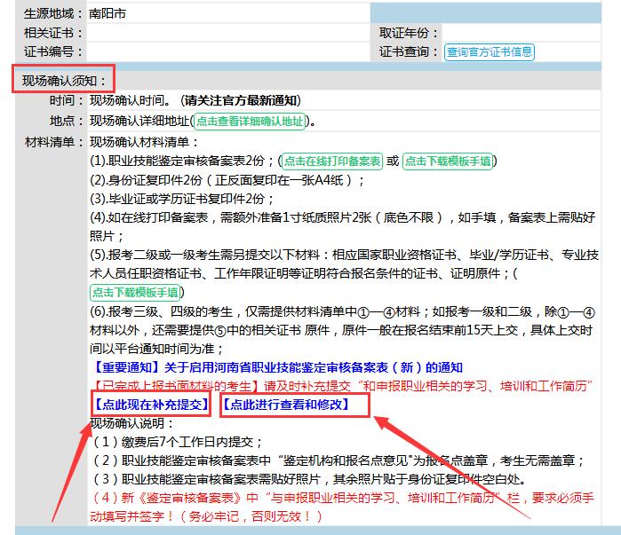The width and height of the screenshot is (621, 535).
Task: Click 点击下载模板手填 beside the online print button
Action: pyautogui.click(x=448, y=161)
